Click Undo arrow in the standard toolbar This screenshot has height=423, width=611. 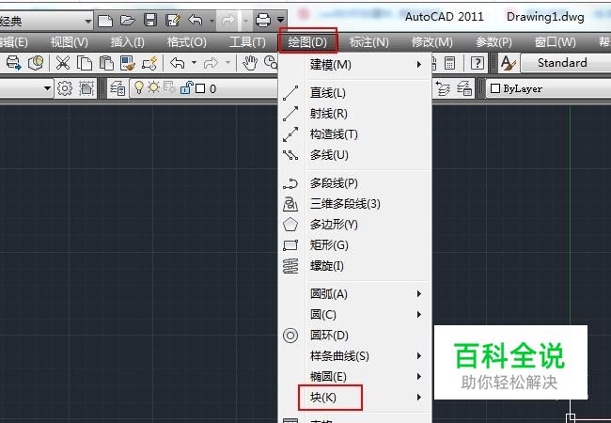[178, 63]
